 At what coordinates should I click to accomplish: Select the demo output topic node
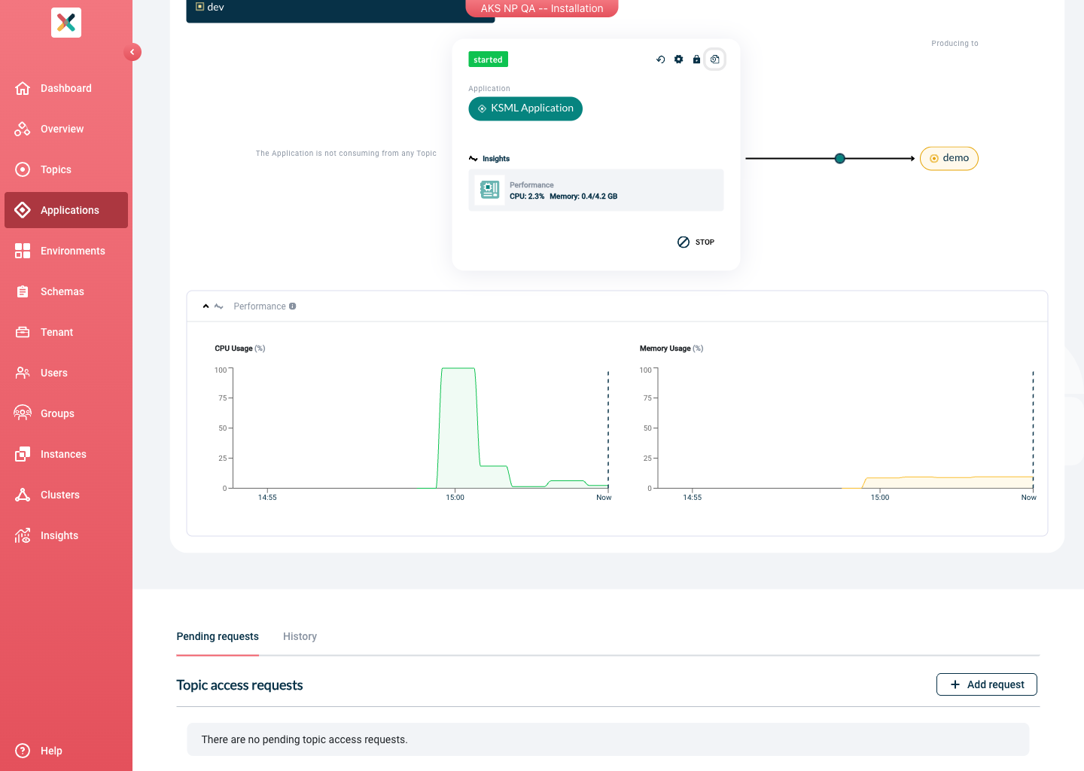coord(948,158)
